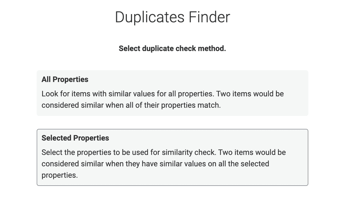Click the "All Properties" bold heading
The image size is (339, 200).
click(x=65, y=80)
